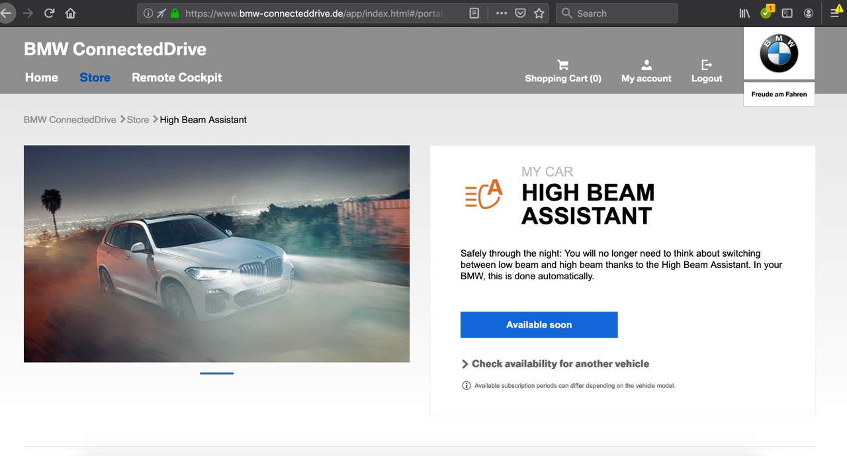Click the browser Forward arrow
Image resolution: width=847 pixels, height=456 pixels.
point(27,13)
